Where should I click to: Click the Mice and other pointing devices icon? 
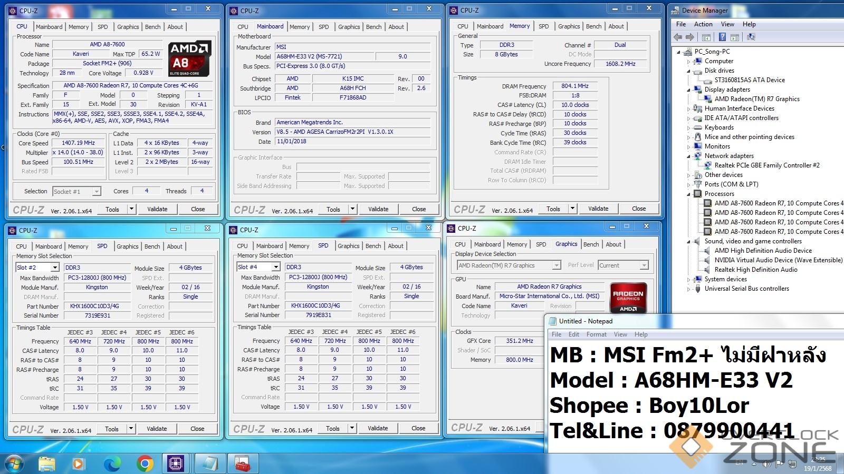(x=698, y=137)
